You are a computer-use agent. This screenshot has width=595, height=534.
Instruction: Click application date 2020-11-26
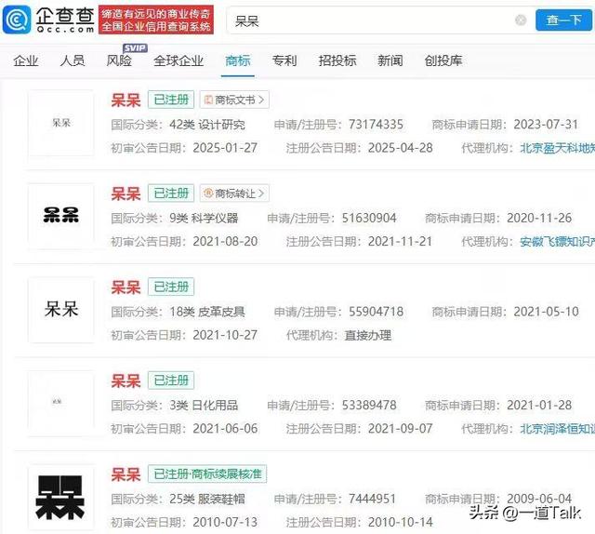click(539, 218)
